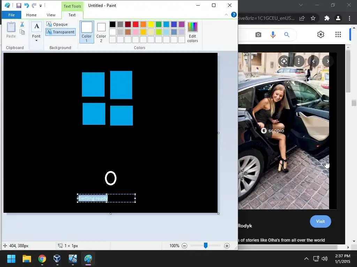Click the Visit button in Chrome
357x267 pixels.
pos(320,221)
